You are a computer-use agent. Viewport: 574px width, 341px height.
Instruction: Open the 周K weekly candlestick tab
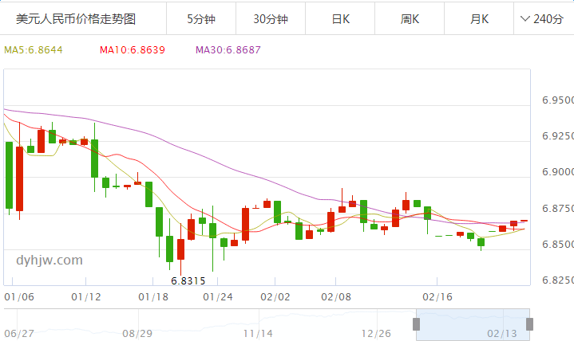coord(410,18)
